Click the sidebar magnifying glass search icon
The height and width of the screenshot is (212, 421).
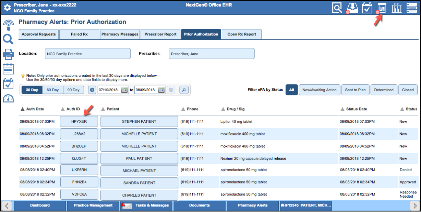coord(8,39)
